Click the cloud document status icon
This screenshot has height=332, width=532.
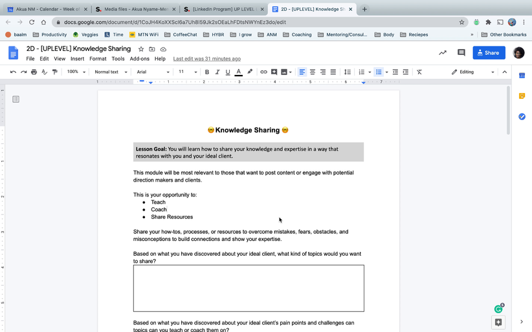coord(163,49)
